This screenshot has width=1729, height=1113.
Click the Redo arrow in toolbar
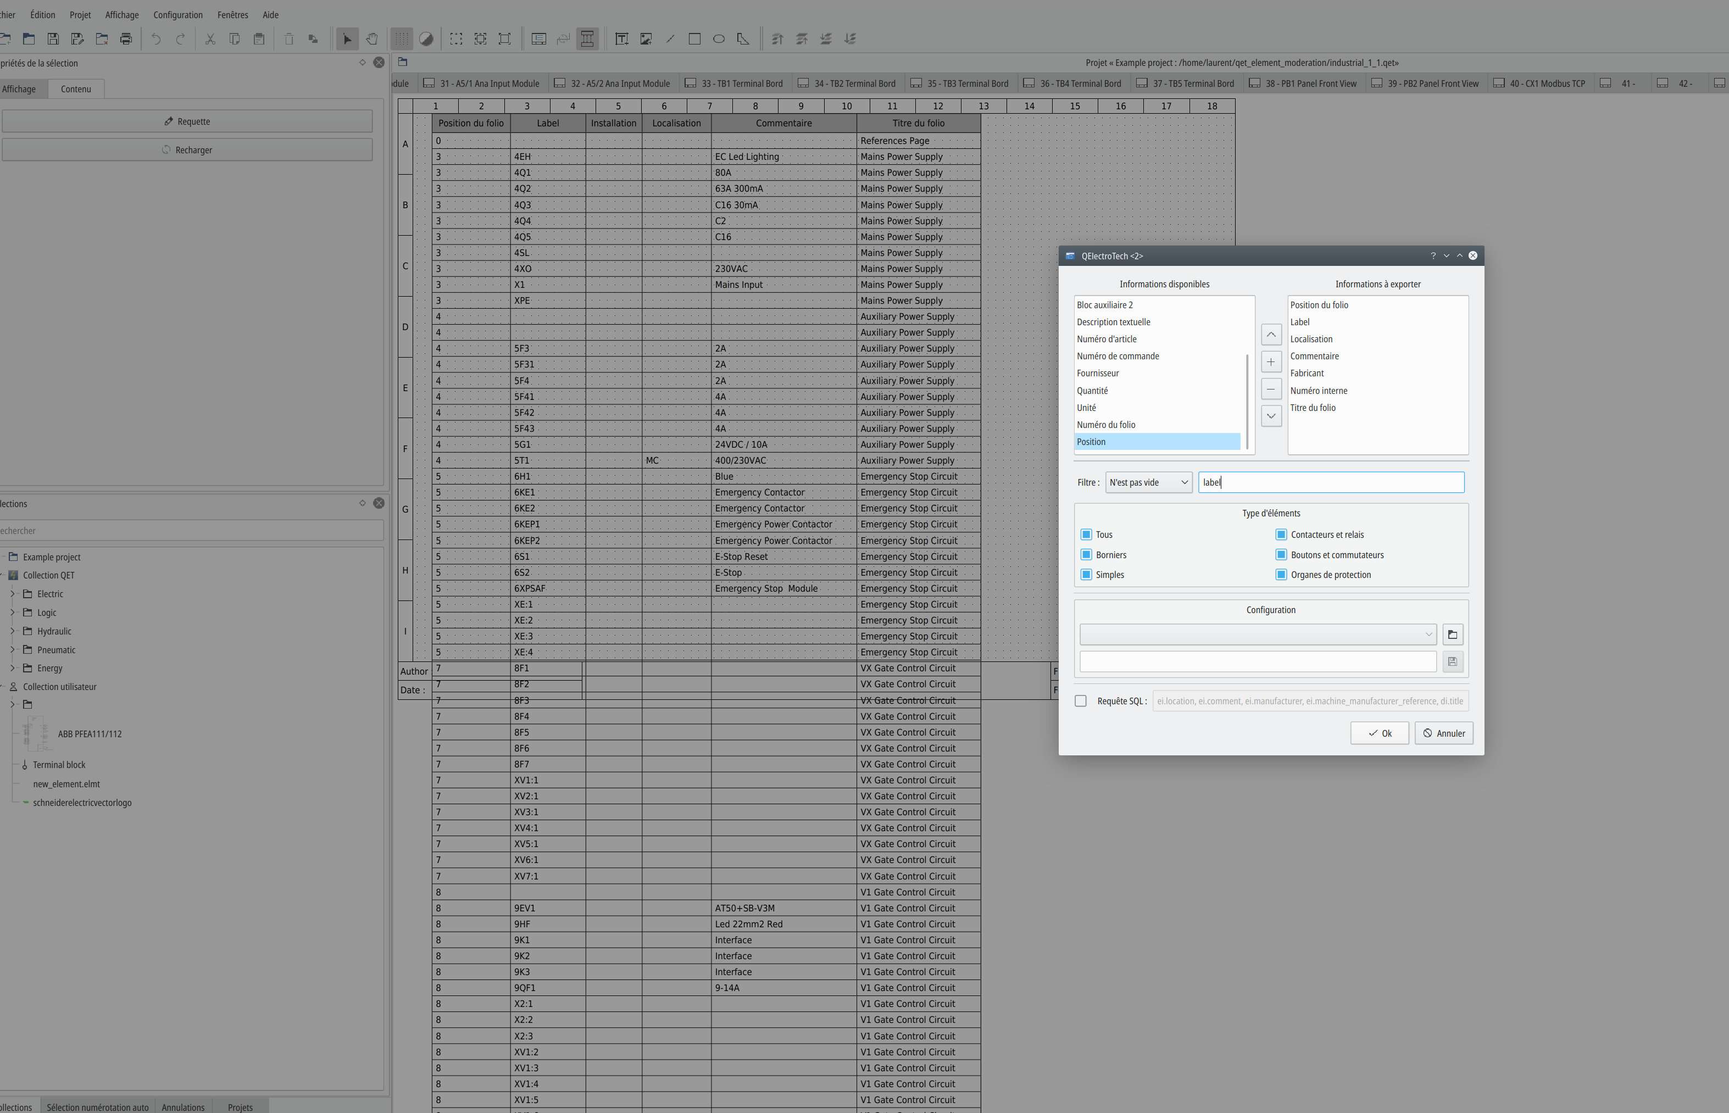181,39
